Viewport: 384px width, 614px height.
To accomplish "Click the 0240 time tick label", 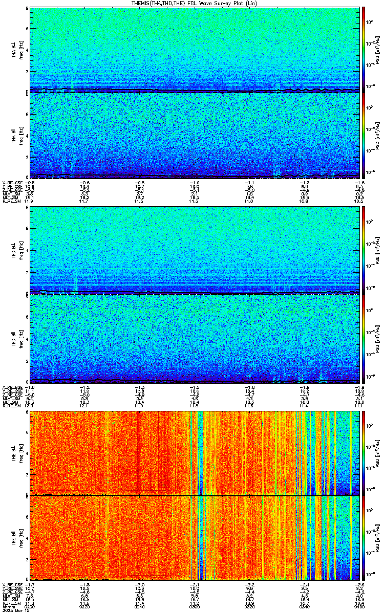I will (139, 606).
